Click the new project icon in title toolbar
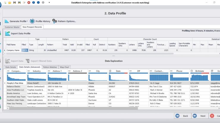 5,2
